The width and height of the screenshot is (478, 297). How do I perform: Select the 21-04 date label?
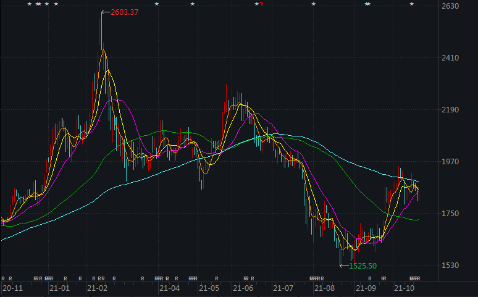point(169,288)
